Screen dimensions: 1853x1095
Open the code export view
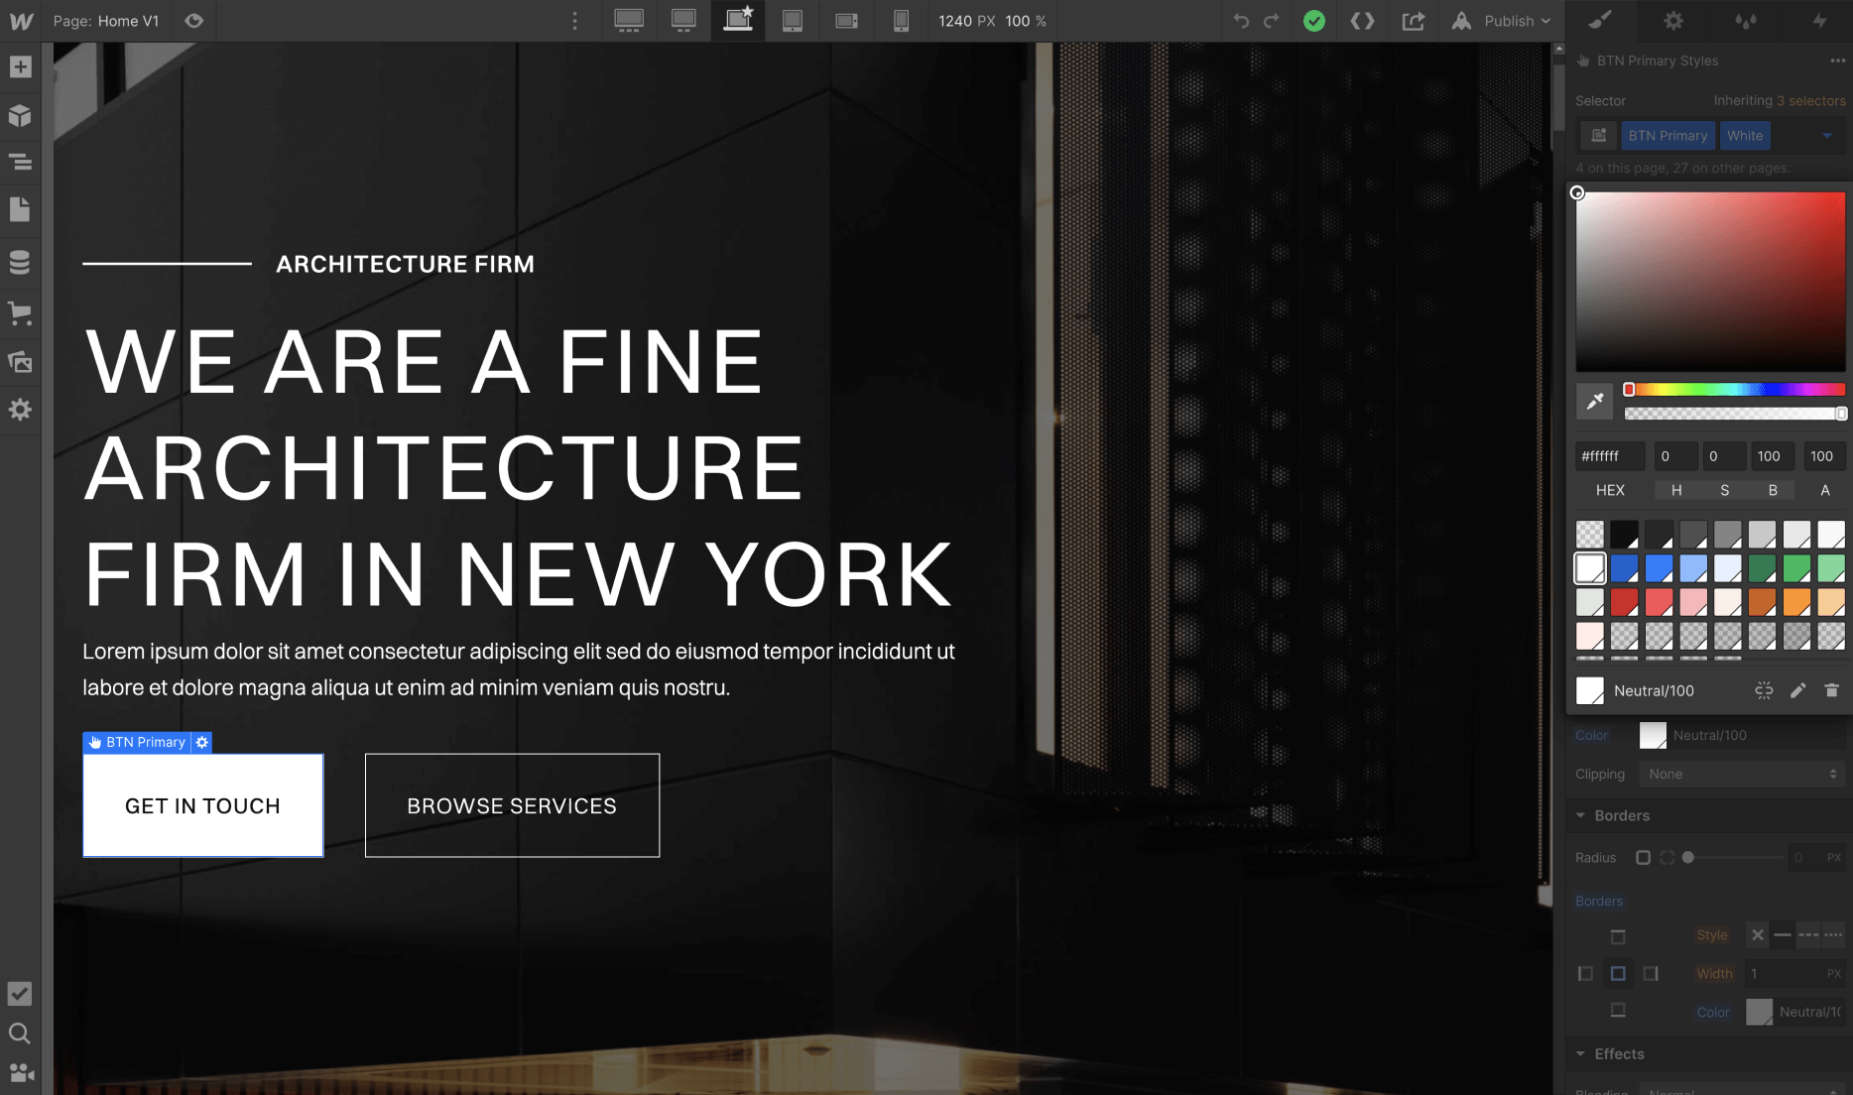(1362, 20)
